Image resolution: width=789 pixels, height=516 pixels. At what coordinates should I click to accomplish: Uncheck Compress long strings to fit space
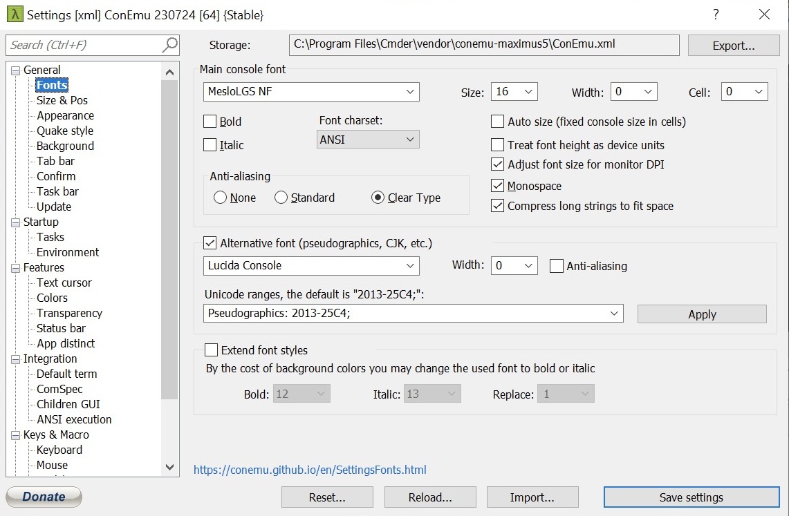coord(497,205)
